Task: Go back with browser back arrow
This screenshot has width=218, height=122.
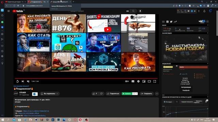Action: 7,6
